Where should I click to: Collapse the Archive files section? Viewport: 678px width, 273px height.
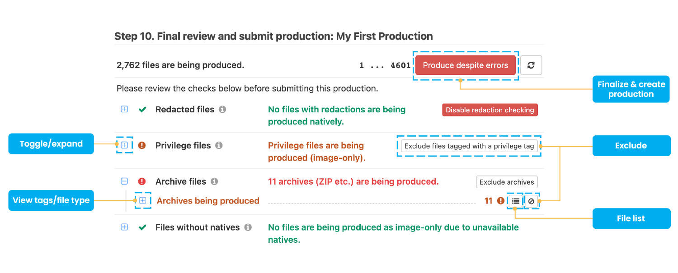[124, 181]
